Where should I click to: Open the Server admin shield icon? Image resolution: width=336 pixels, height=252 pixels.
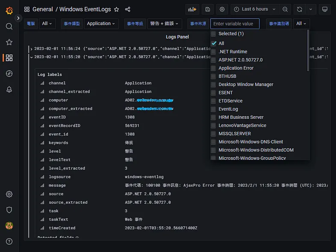9,210
